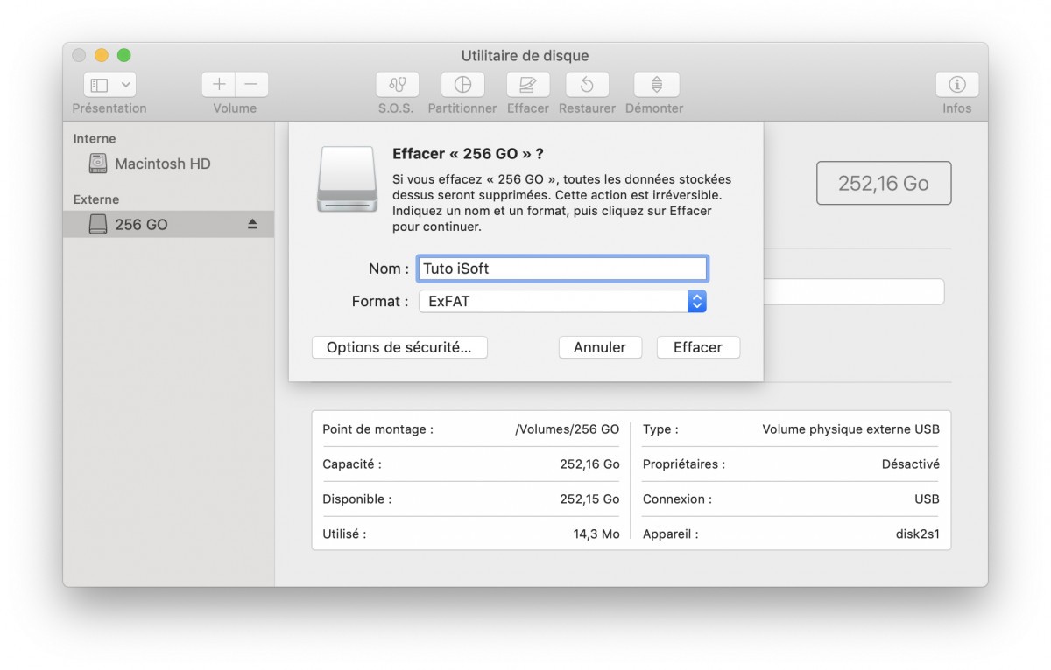Image resolution: width=1051 pixels, height=670 pixels.
Task: Click the Macintosh HD disk icon
Action: coord(97,164)
